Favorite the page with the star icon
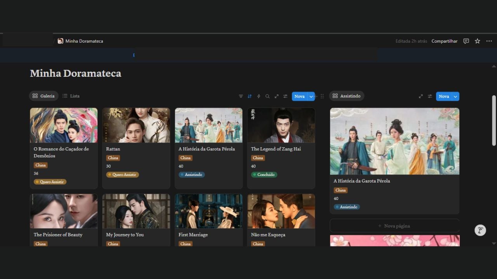 [x=478, y=41]
